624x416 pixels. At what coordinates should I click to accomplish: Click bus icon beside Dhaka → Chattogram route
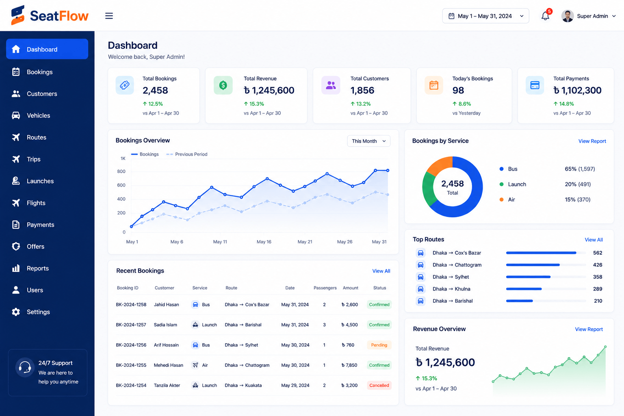pos(421,265)
